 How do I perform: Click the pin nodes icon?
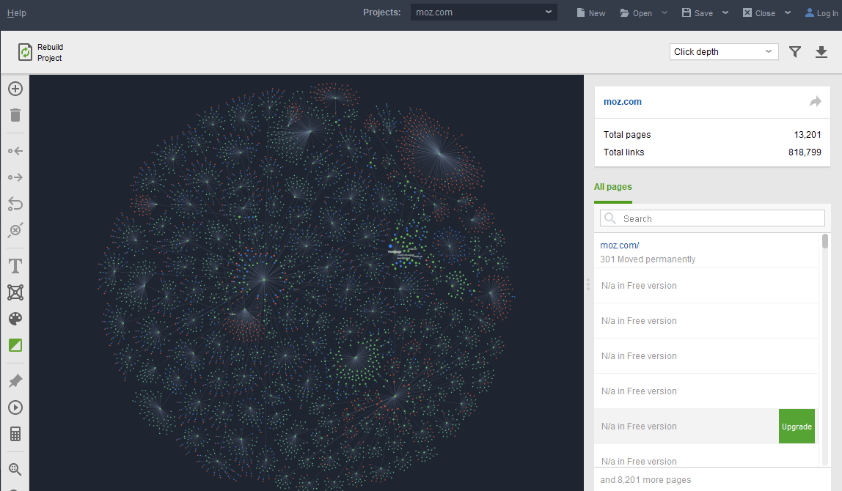15,381
